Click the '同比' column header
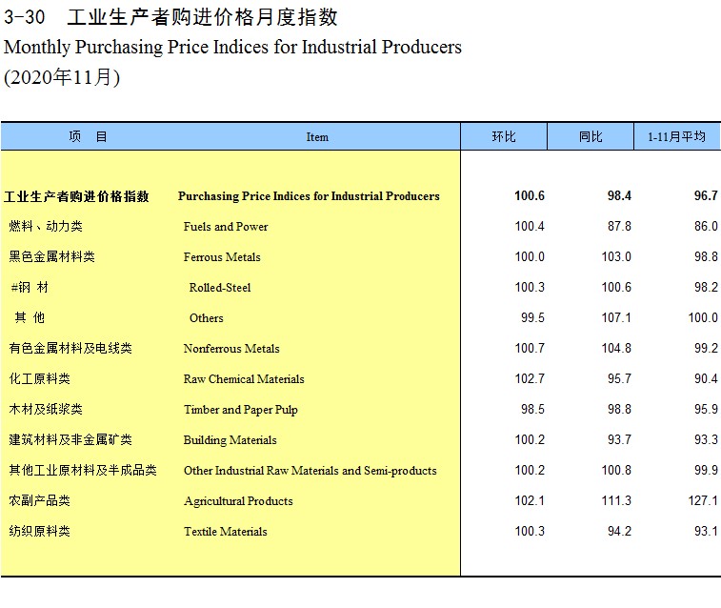This screenshot has width=721, height=608. [x=591, y=136]
